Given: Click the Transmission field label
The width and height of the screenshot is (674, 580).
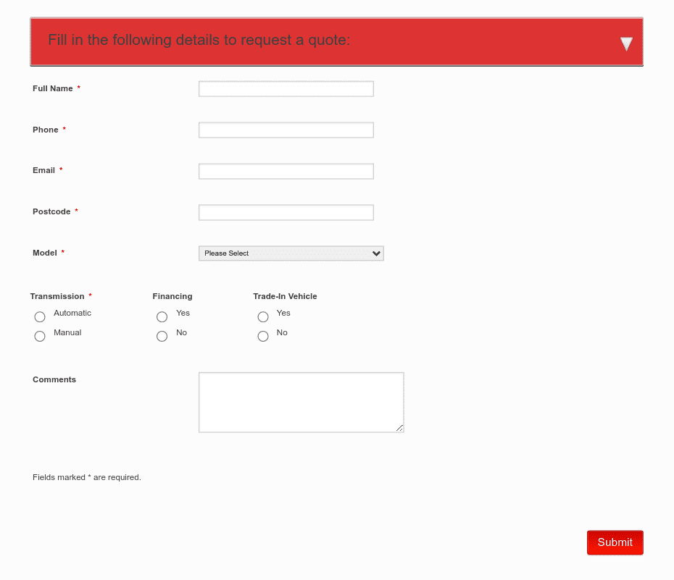Looking at the screenshot, I should 57,296.
